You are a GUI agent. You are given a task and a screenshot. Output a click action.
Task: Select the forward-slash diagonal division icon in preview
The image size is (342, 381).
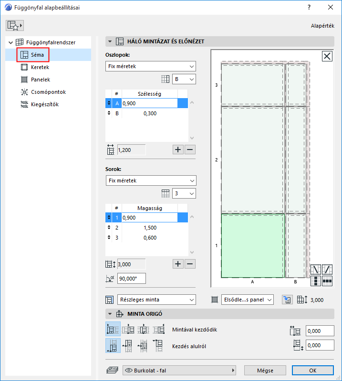(327, 270)
